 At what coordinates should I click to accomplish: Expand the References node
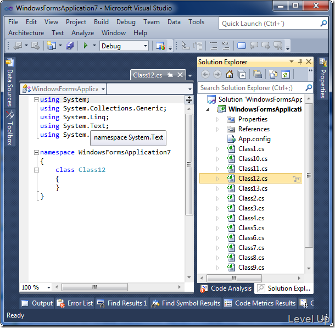[217, 129]
